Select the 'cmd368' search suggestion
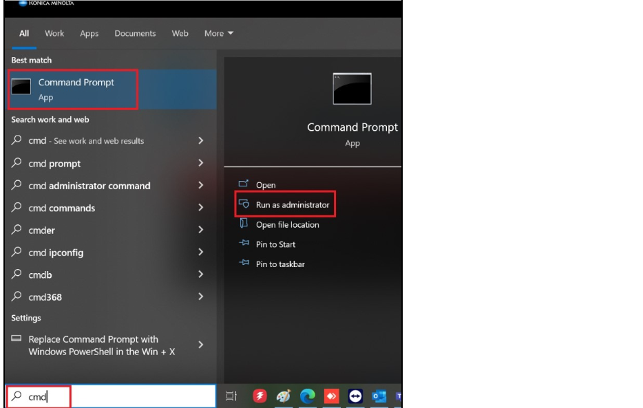Viewport: 643px width, 408px height. (110, 297)
